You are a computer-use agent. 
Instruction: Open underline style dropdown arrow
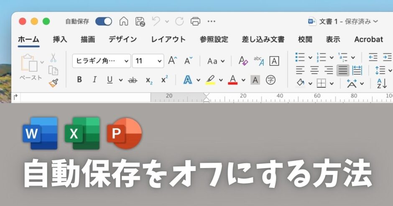[x=121, y=80]
